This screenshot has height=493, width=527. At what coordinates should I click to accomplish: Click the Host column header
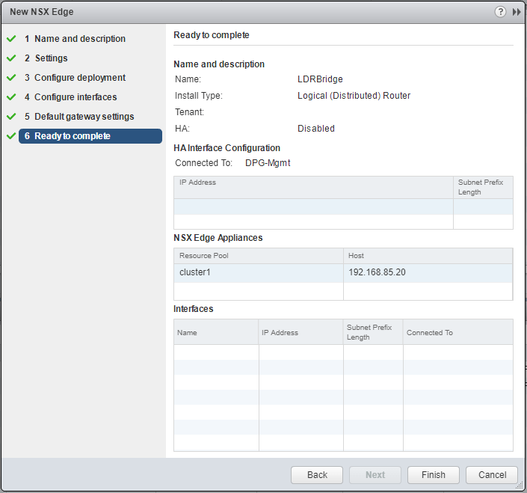(428, 256)
